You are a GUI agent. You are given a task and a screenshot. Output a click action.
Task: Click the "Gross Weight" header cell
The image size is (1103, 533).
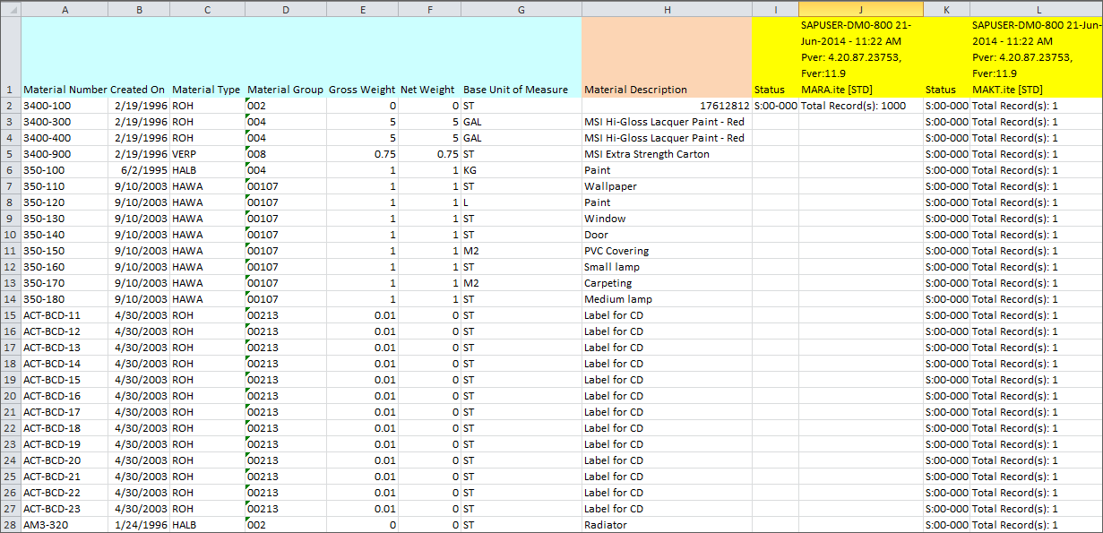click(x=362, y=90)
